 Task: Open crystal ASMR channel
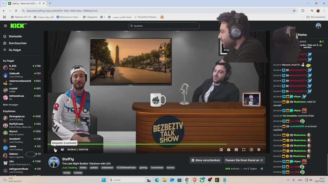(22, 90)
